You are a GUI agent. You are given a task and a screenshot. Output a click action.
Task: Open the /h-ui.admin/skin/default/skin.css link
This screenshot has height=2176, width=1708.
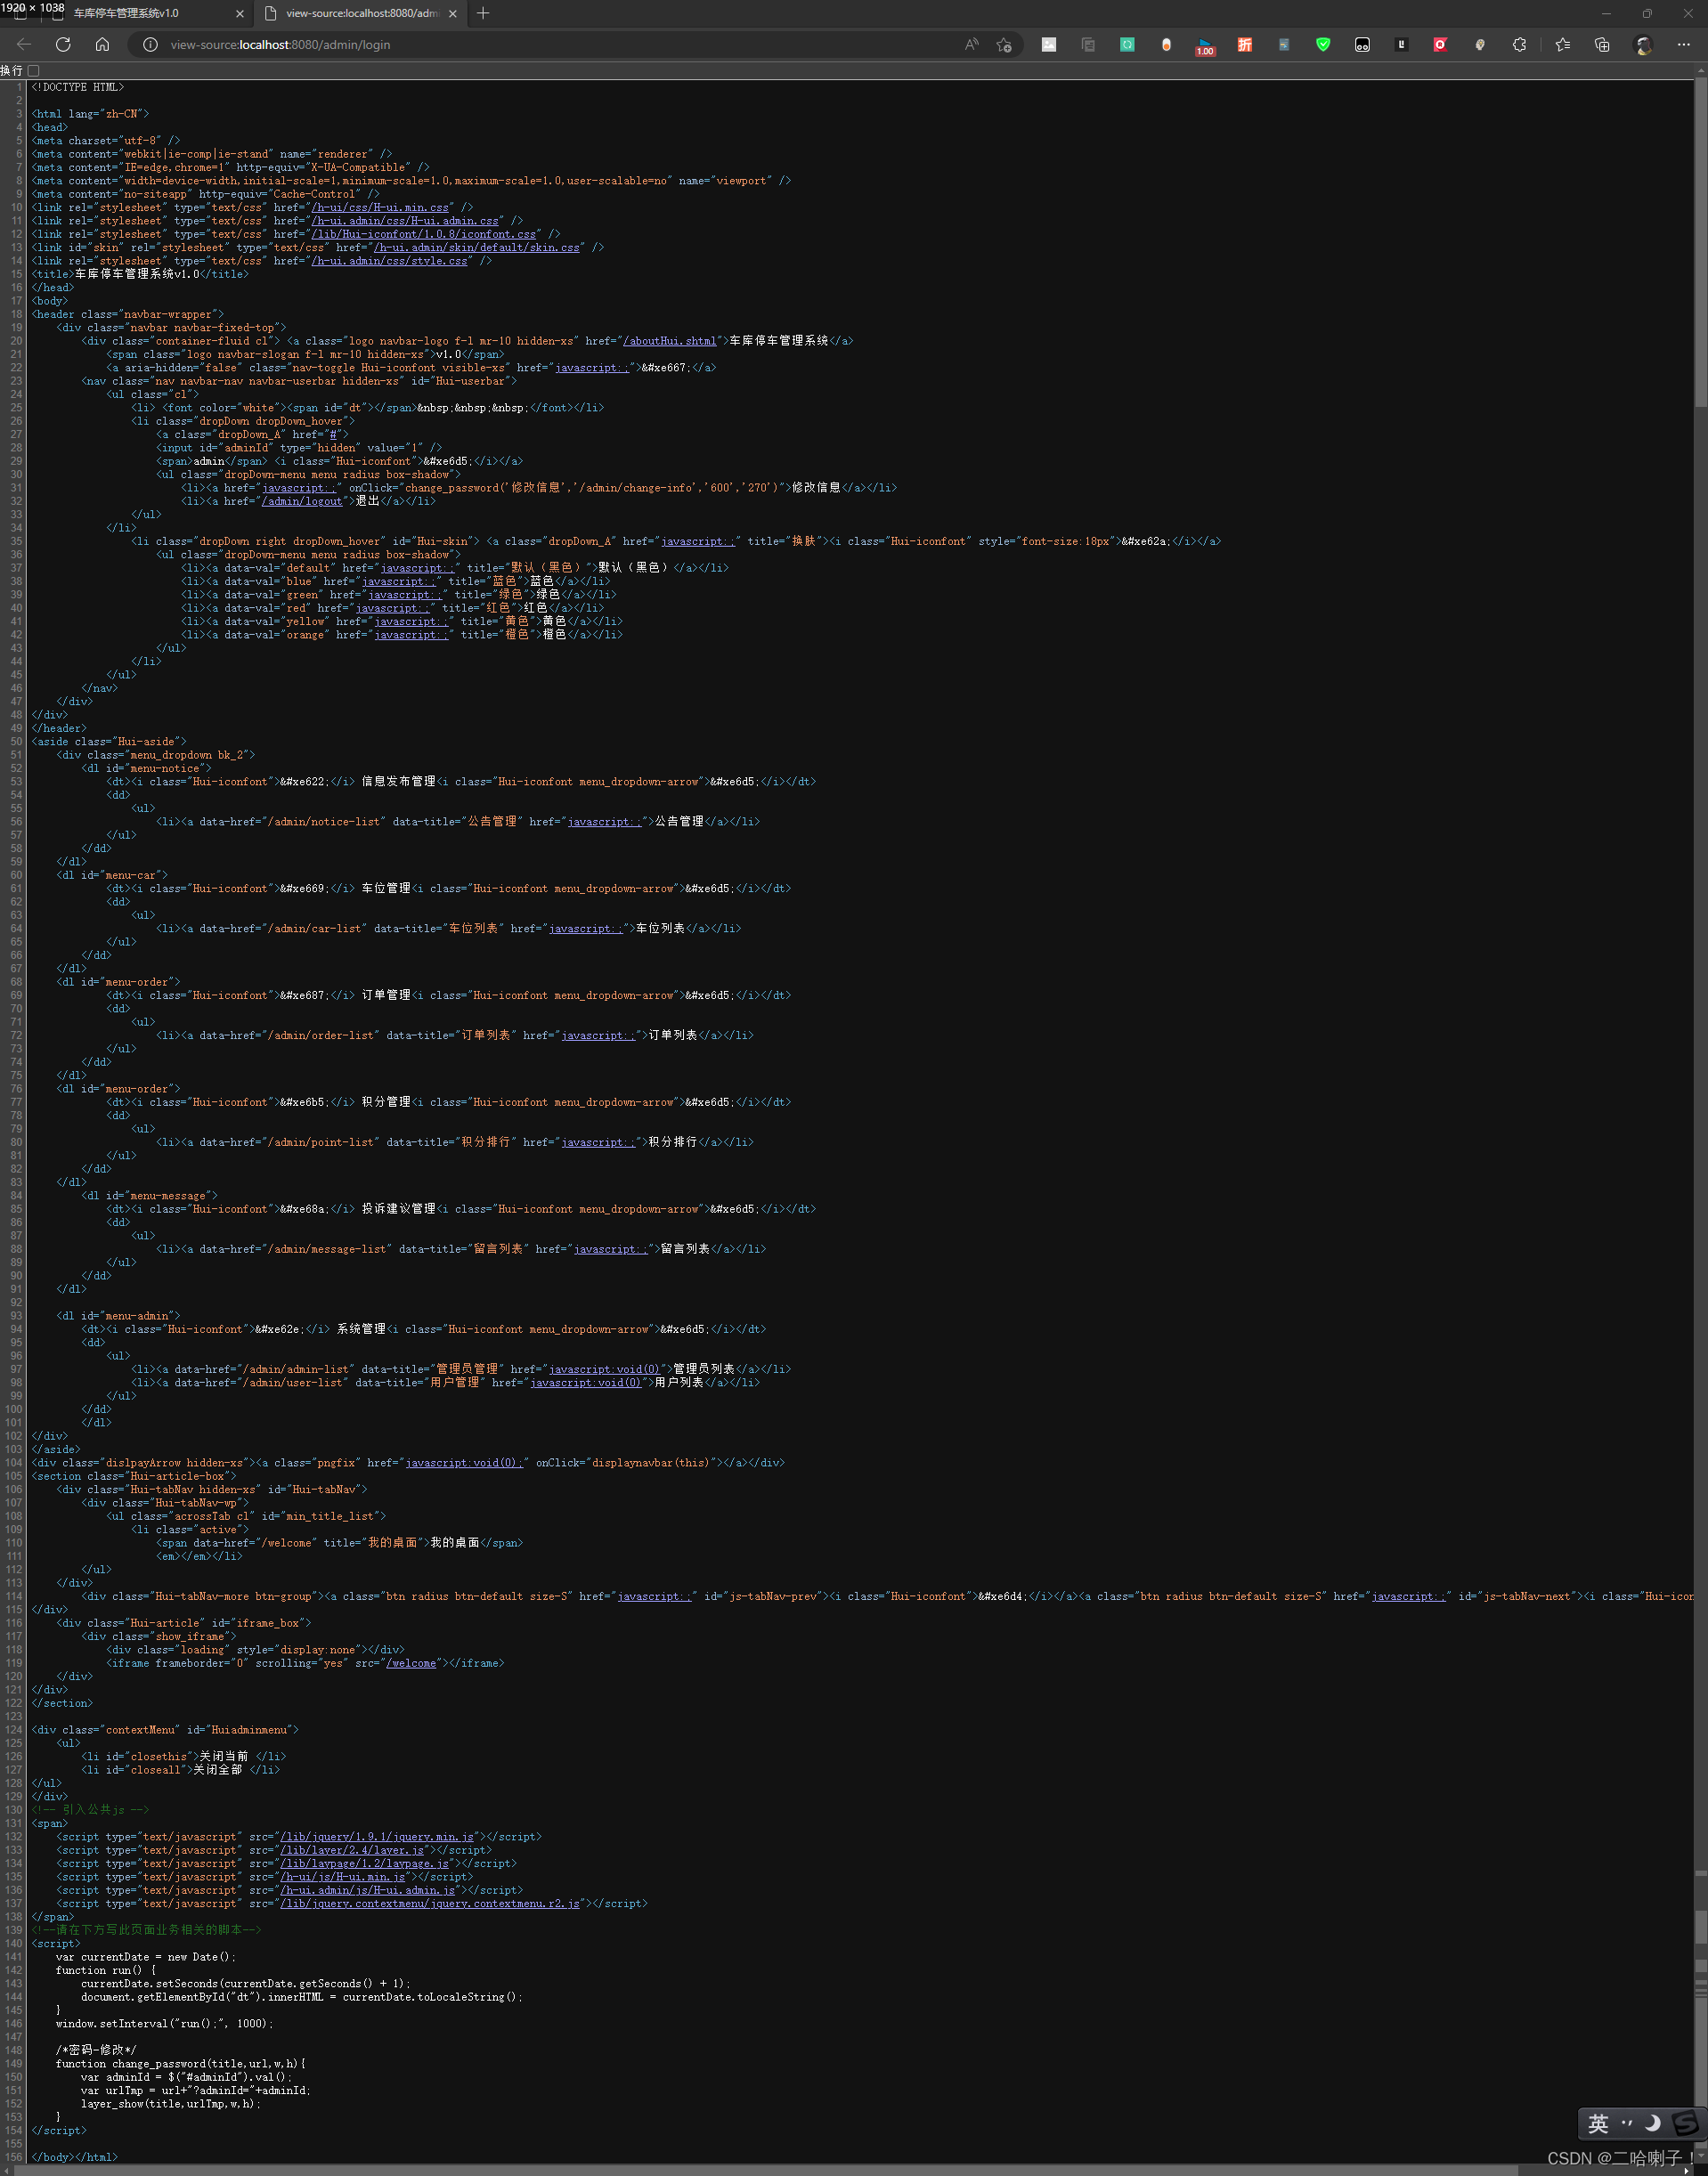tap(477, 248)
